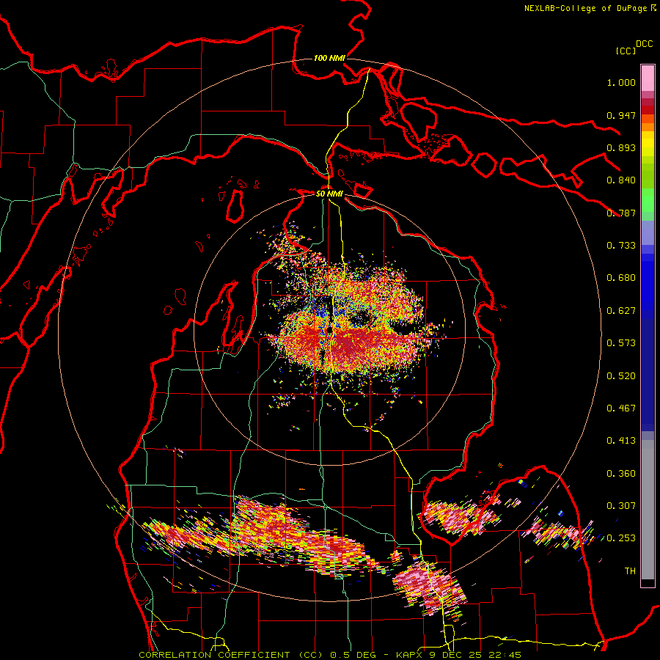Click the [CC] legend unit label

coord(626,51)
